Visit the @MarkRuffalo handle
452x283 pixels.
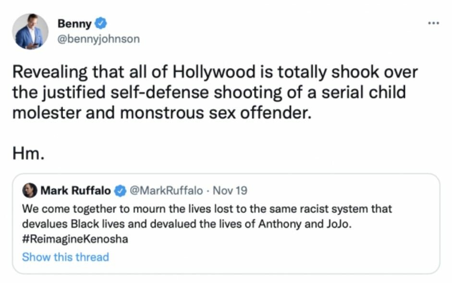(166, 191)
